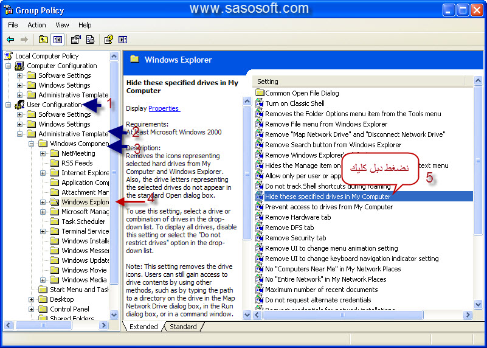
Task: Open the File menu
Action: coord(13,25)
